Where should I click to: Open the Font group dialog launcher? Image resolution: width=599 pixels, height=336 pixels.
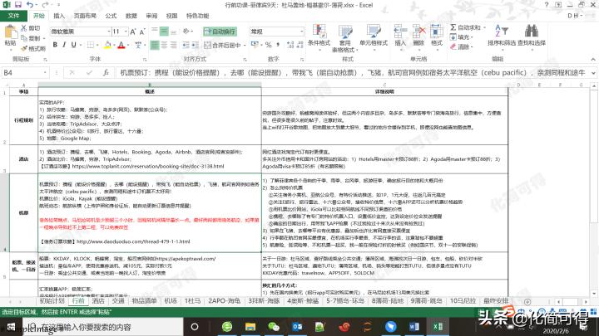145,60
